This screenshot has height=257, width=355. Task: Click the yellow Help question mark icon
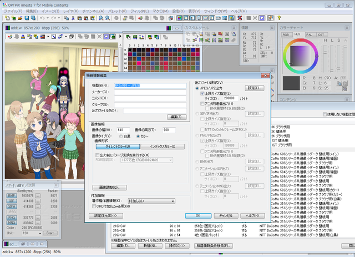coord(279,18)
